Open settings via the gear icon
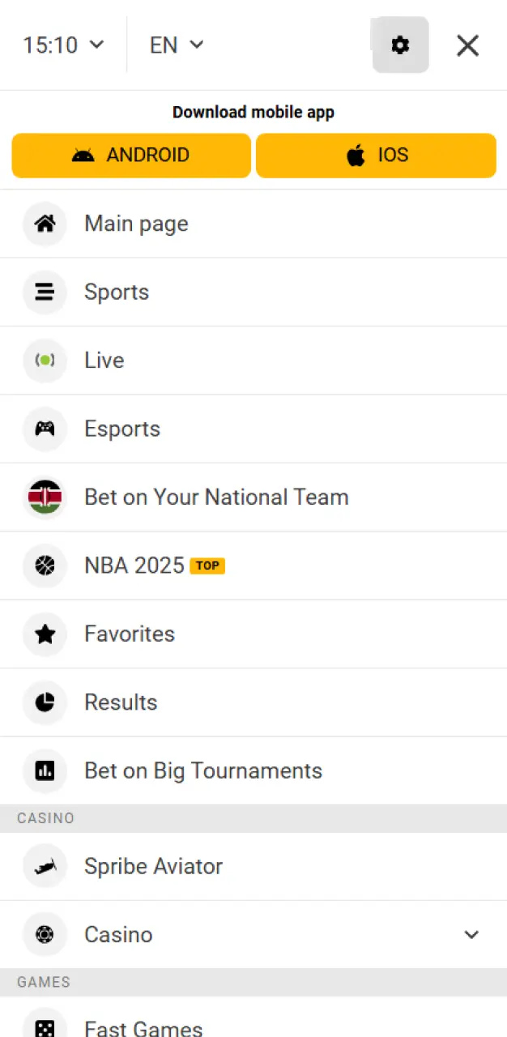Image resolution: width=507 pixels, height=1037 pixels. 400,45
